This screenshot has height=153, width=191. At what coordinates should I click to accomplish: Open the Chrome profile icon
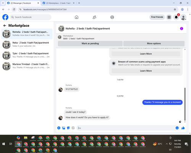[182, 10]
